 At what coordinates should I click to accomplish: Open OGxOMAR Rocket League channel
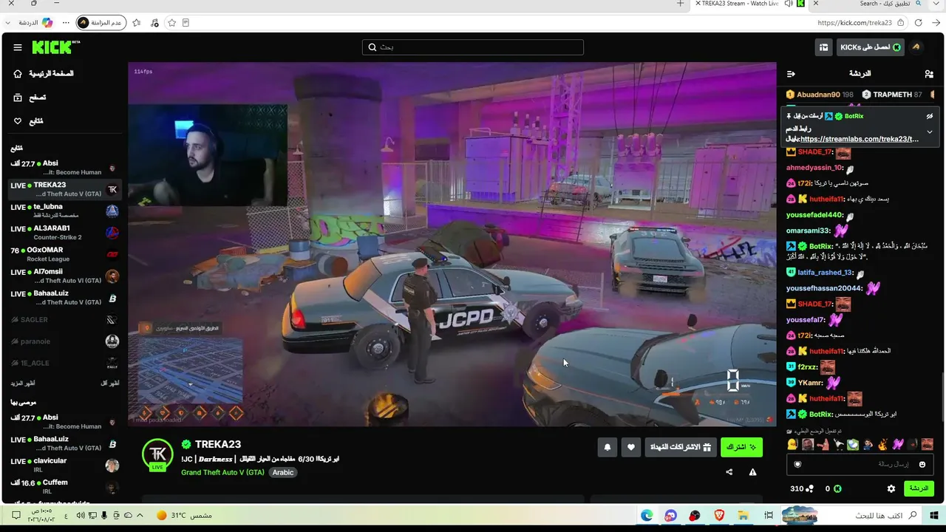click(x=64, y=254)
